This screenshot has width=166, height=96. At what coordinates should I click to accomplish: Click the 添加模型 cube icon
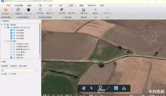click(62, 10)
